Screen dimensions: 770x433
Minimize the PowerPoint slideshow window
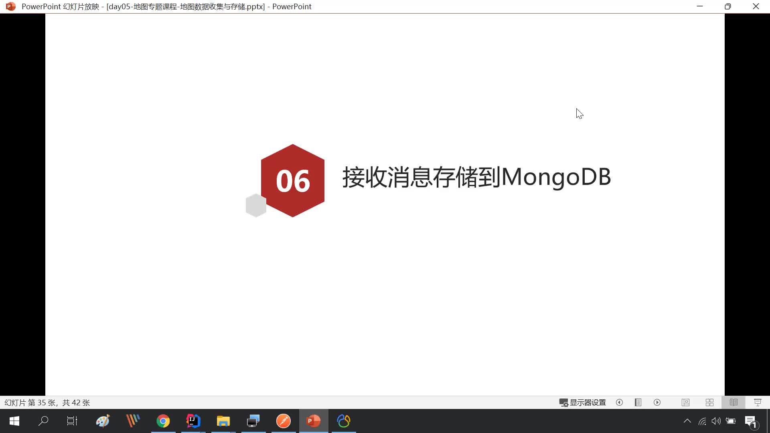[x=700, y=6]
